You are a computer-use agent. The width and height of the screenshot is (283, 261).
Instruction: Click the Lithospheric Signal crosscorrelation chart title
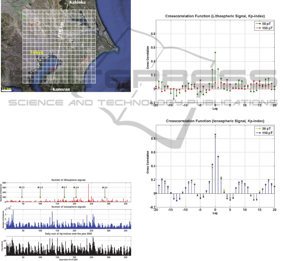pyautogui.click(x=215, y=15)
